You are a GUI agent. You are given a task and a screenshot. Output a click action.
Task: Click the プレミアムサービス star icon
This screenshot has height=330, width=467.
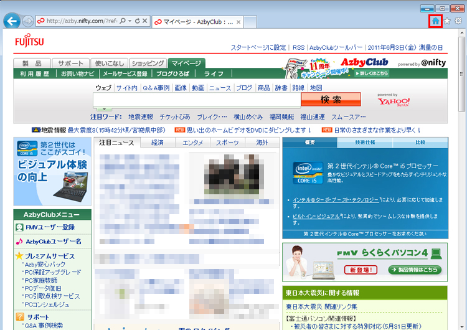click(x=19, y=256)
